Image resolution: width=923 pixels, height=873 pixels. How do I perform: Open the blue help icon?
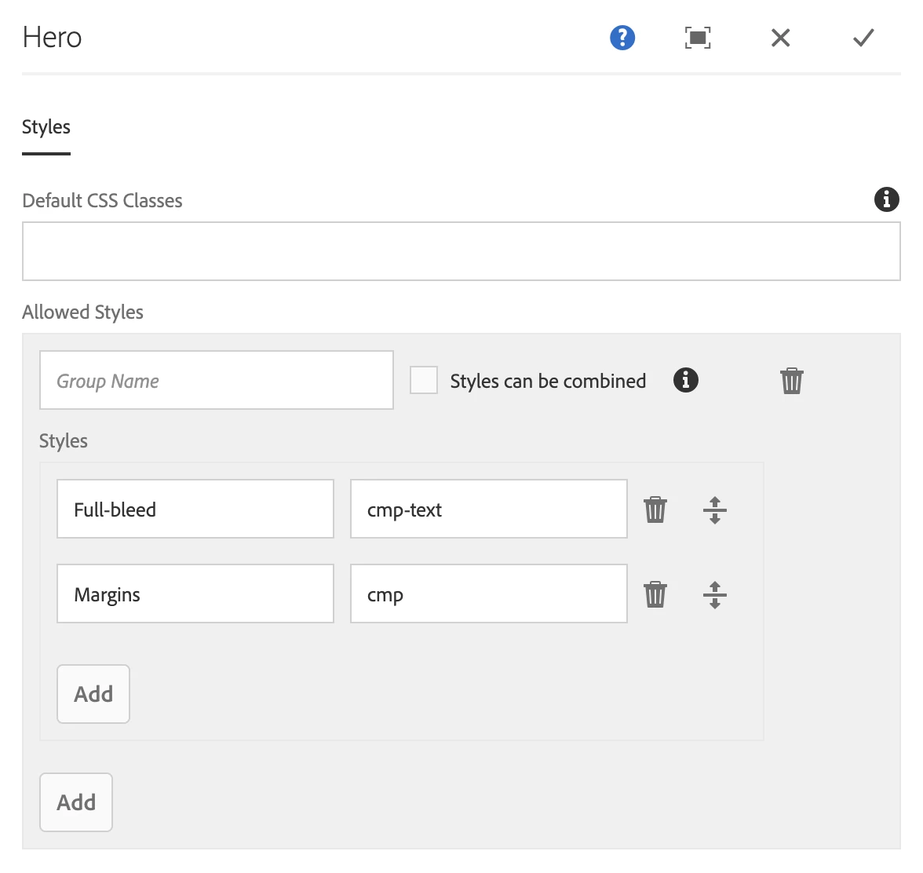(x=622, y=38)
